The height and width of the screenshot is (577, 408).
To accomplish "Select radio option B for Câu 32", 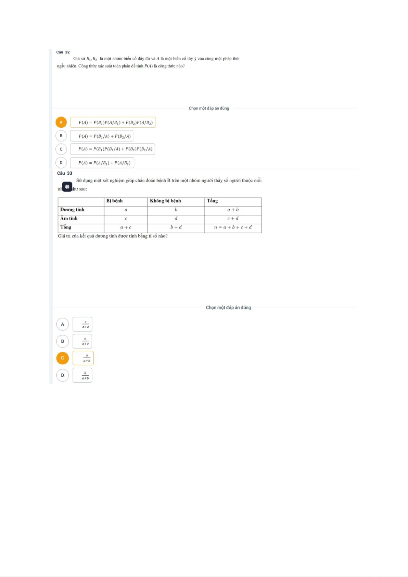I will 61,136.
